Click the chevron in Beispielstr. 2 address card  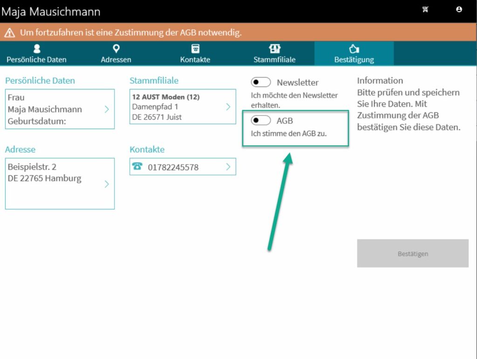107,184
